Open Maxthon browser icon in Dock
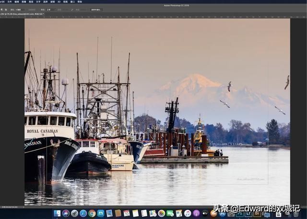307x219 pixels. (101, 213)
